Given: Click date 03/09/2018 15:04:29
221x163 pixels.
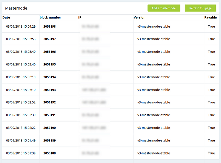Looking at the screenshot, I should 21,27.
